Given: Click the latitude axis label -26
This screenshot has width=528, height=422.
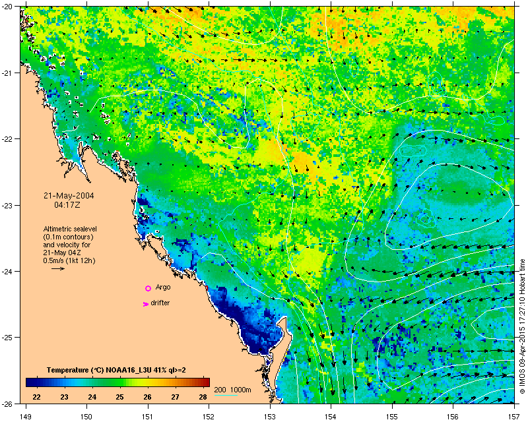Looking at the screenshot, I should pos(7,404).
